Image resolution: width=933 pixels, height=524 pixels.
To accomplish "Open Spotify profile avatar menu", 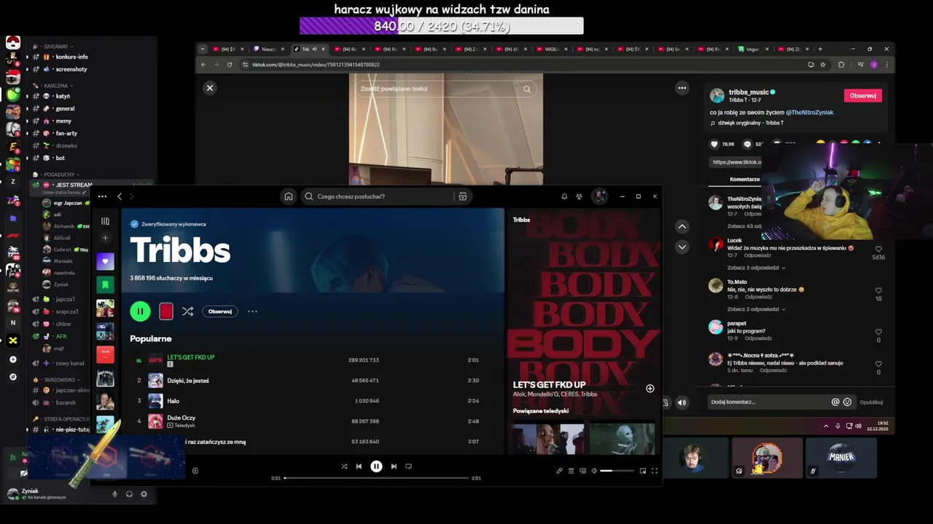I will click(599, 196).
